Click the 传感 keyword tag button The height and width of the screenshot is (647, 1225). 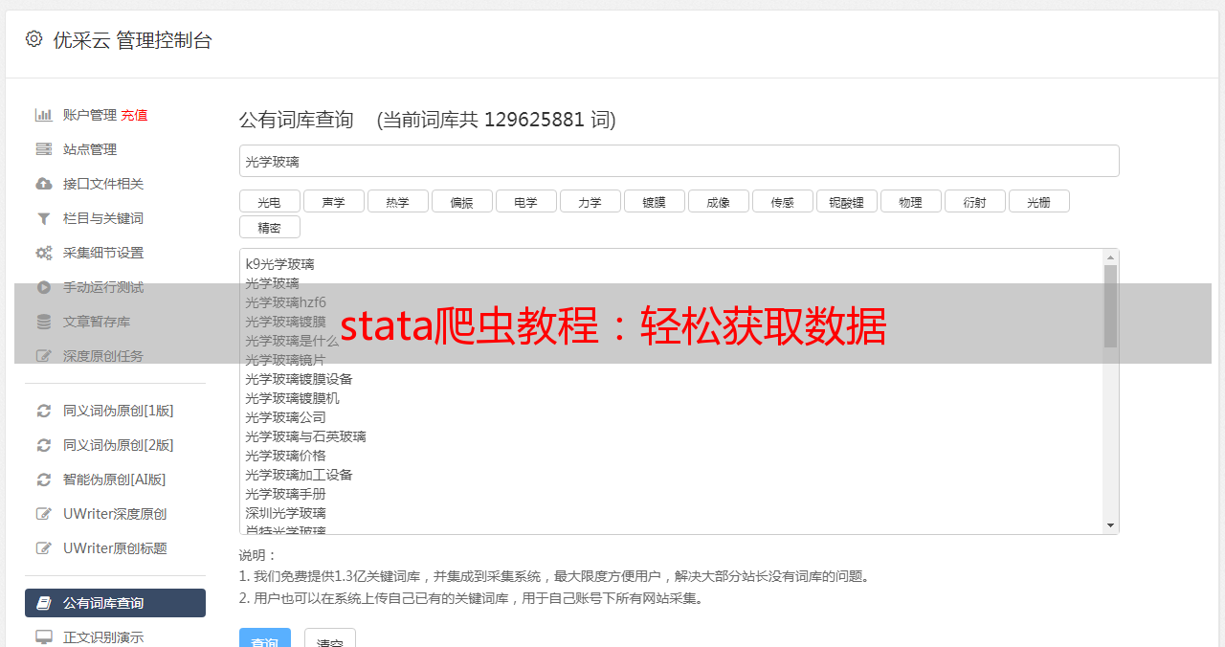tap(782, 201)
